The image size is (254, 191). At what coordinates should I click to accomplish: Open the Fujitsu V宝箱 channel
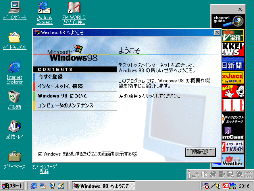coord(233,35)
